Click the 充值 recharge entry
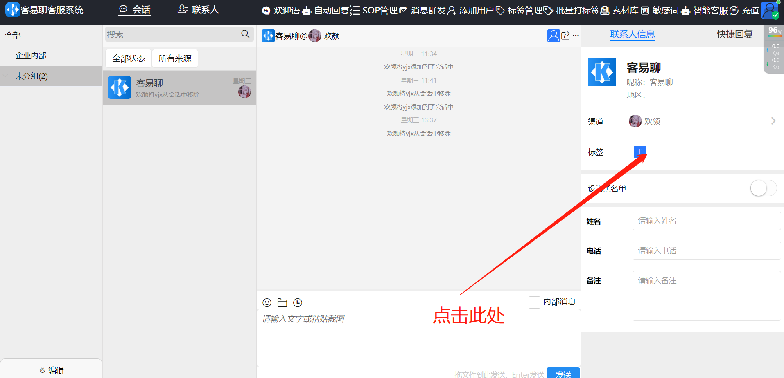 pyautogui.click(x=745, y=11)
